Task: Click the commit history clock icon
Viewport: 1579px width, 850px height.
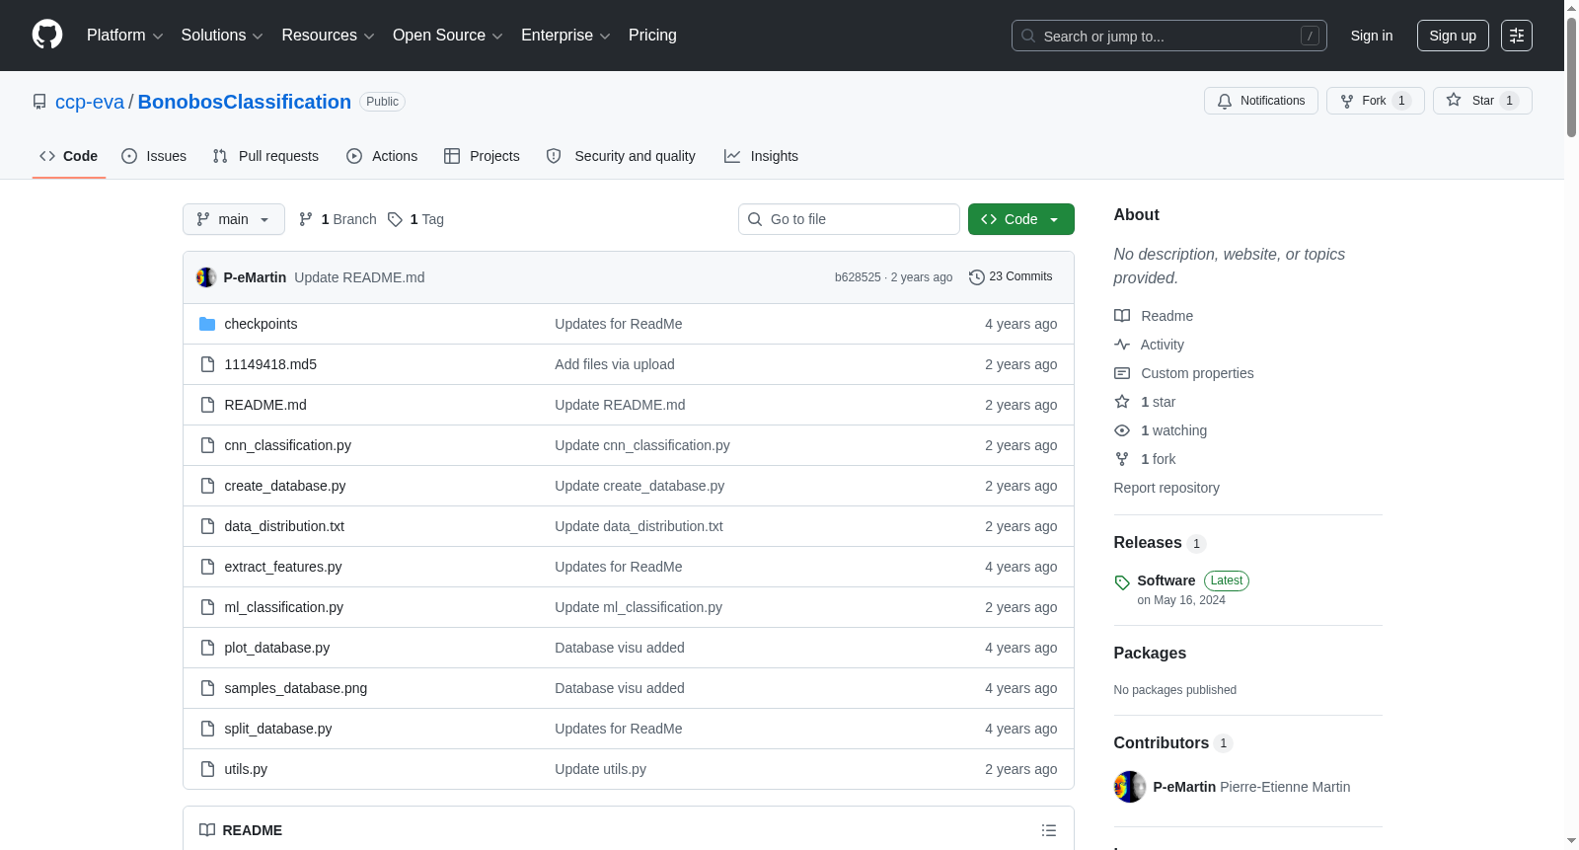Action: pos(977,277)
